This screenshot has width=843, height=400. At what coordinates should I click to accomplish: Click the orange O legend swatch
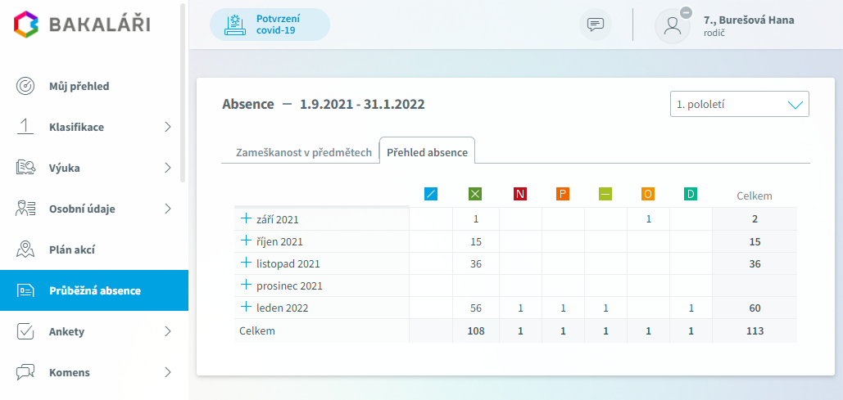648,195
